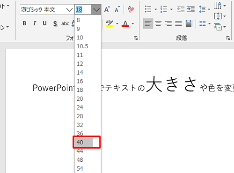Convert to SmartArt graphic
This screenshot has height=173, width=234.
click(220, 27)
